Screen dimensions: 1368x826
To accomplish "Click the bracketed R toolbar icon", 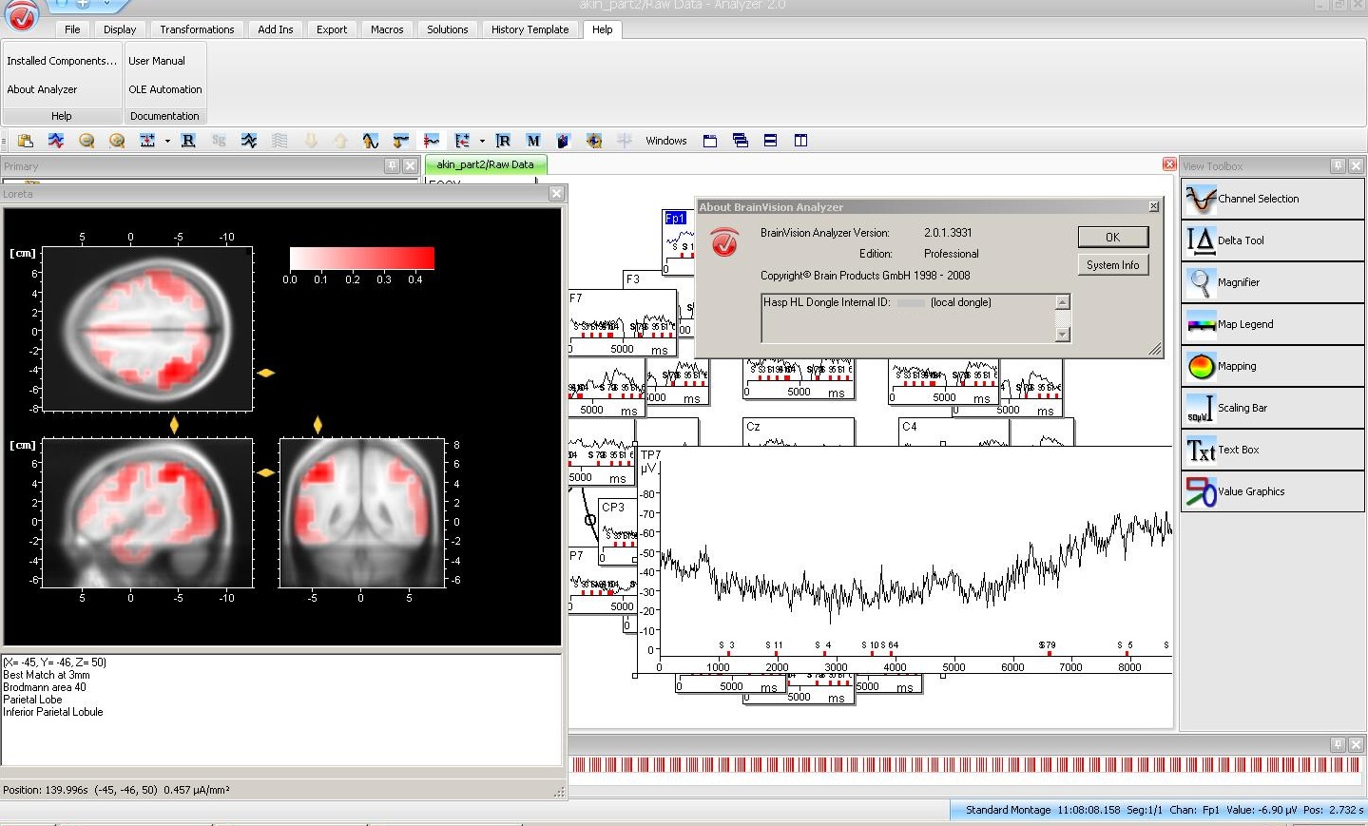I will 503,141.
